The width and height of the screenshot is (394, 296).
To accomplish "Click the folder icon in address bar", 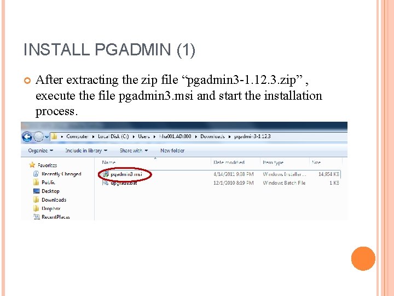I will tap(54, 136).
